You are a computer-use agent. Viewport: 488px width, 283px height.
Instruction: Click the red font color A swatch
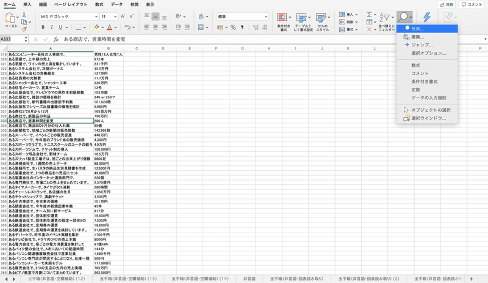click(x=110, y=27)
